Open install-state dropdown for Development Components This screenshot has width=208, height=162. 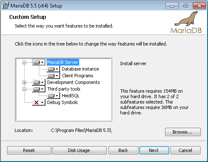tap(39, 82)
